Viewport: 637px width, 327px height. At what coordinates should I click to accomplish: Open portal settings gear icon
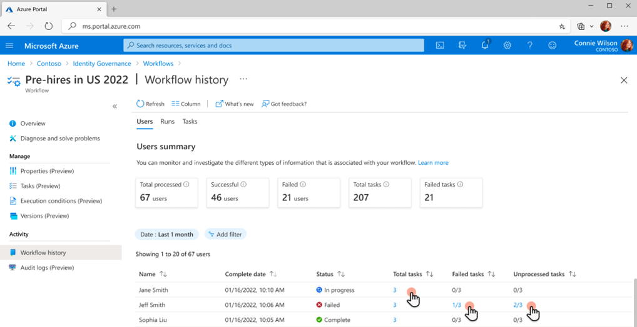507,46
